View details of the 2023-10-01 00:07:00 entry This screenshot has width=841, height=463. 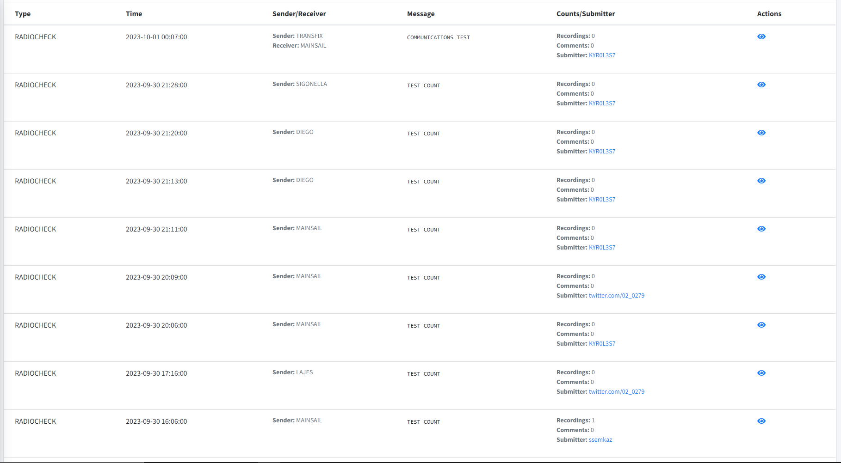tap(761, 37)
